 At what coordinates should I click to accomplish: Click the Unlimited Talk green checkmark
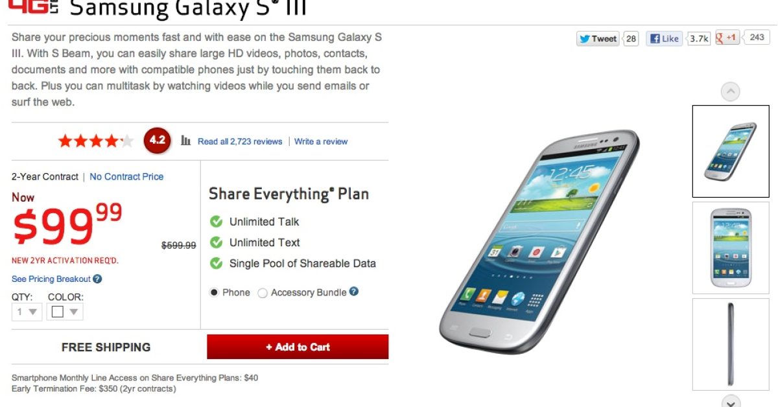pyautogui.click(x=217, y=222)
